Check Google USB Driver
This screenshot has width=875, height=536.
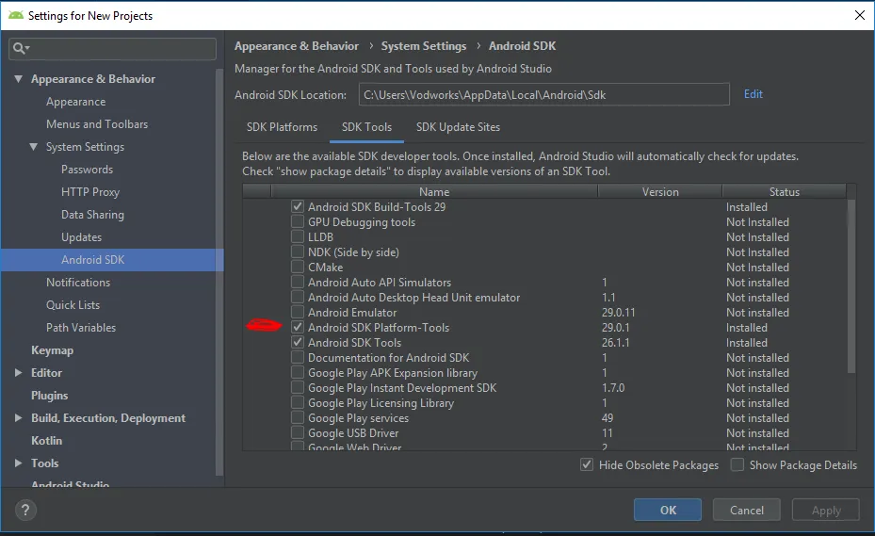click(298, 432)
